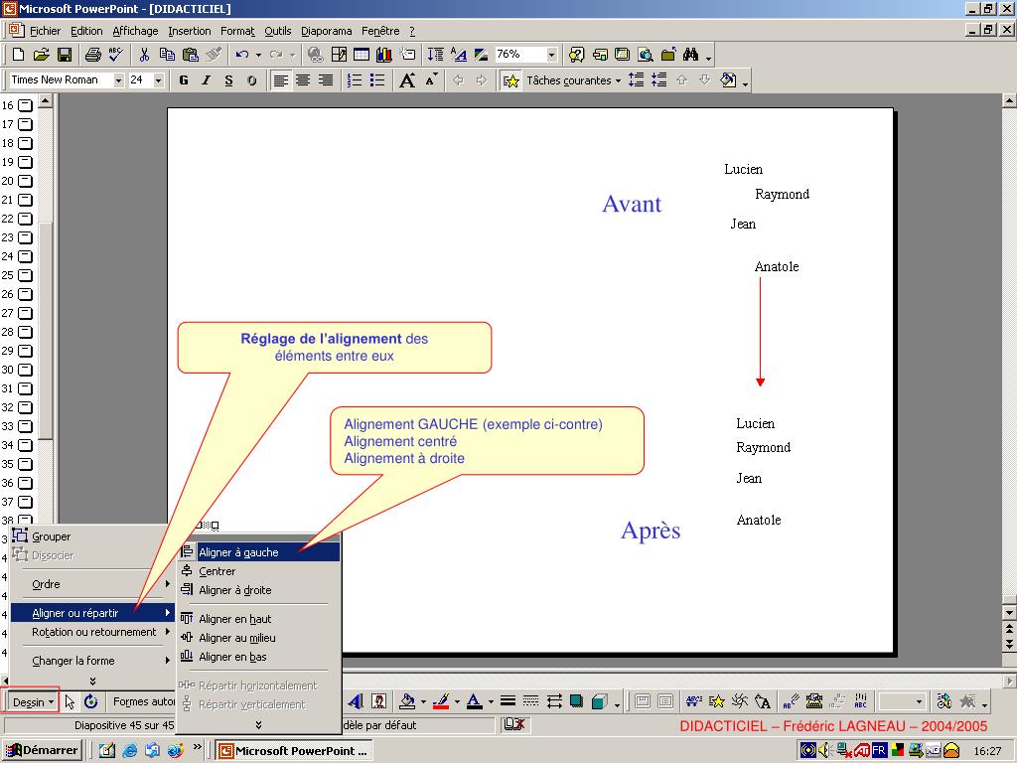Screen dimensions: 1017x763
Task: Print using the printer icon
Action: pos(93,55)
